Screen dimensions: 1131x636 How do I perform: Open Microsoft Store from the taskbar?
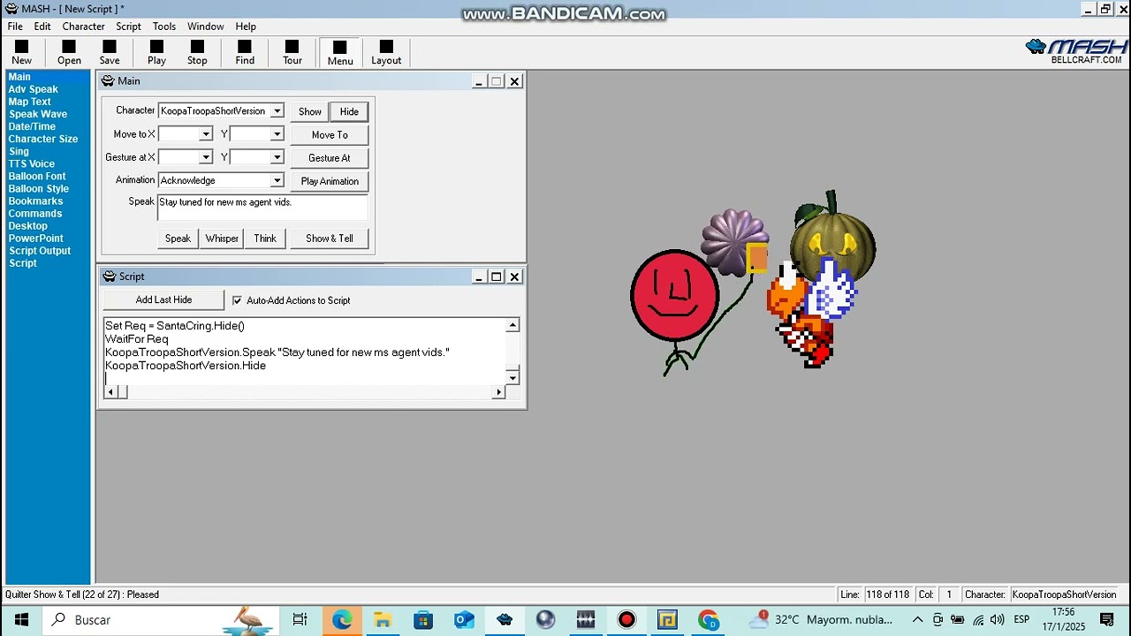click(x=423, y=620)
